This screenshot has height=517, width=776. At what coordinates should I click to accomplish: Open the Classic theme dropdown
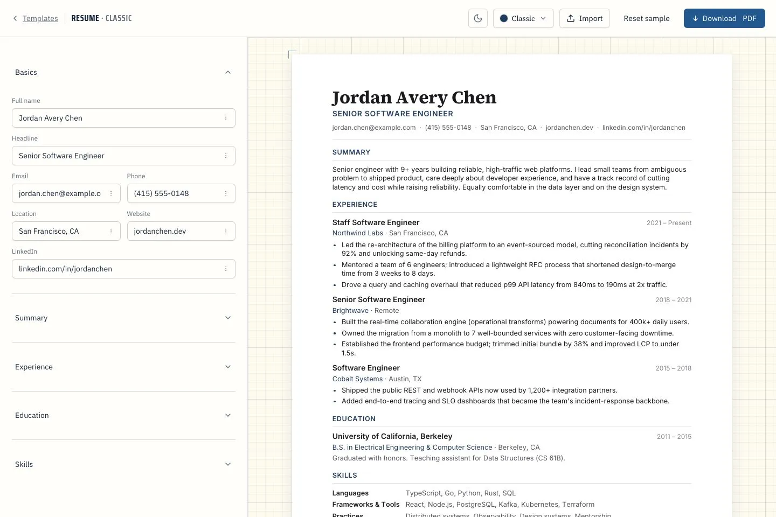tap(523, 18)
